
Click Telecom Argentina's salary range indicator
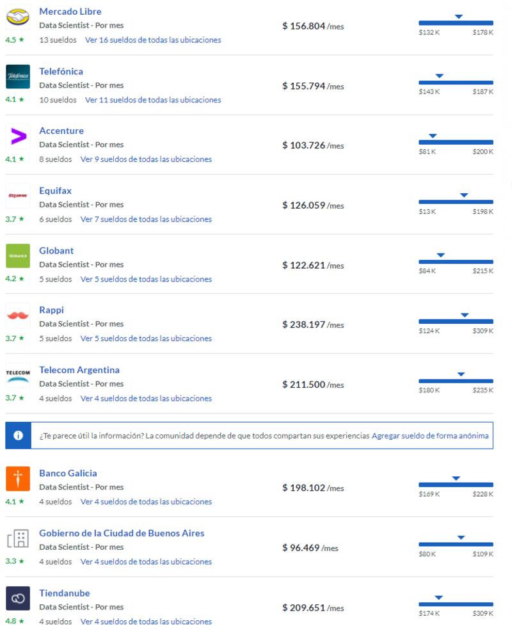tap(460, 374)
